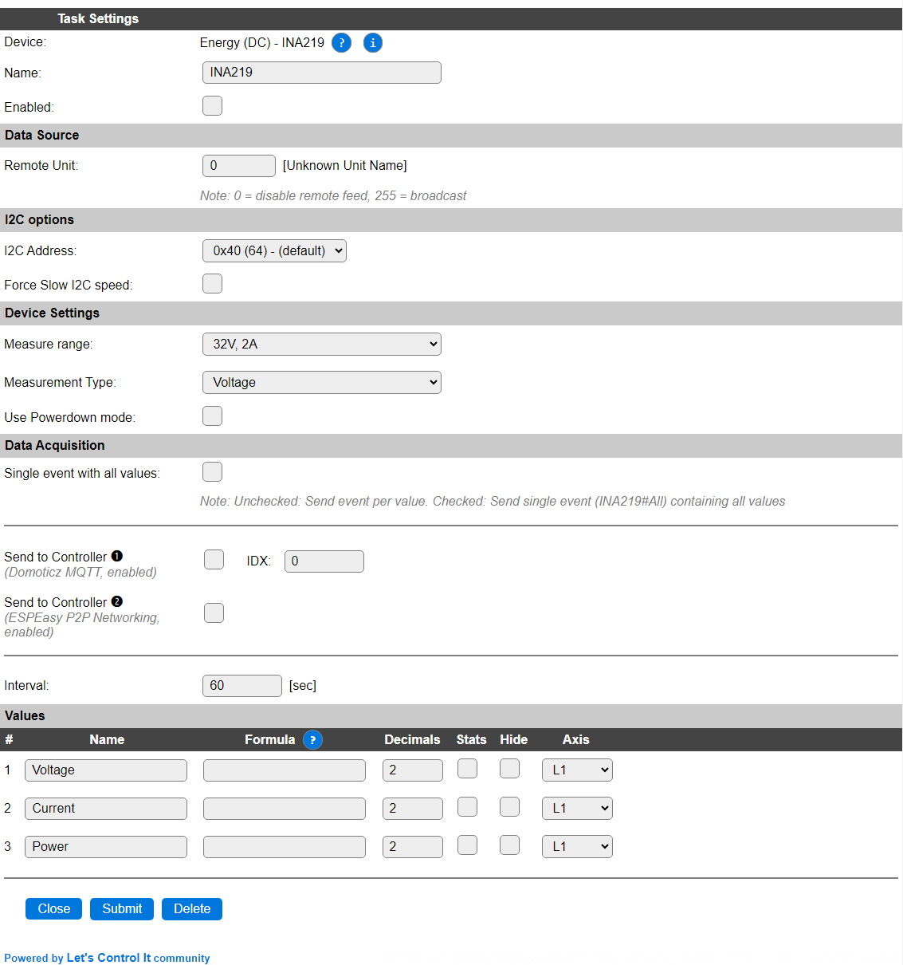
Task: Check Hide for the Current row
Action: pyautogui.click(x=509, y=807)
